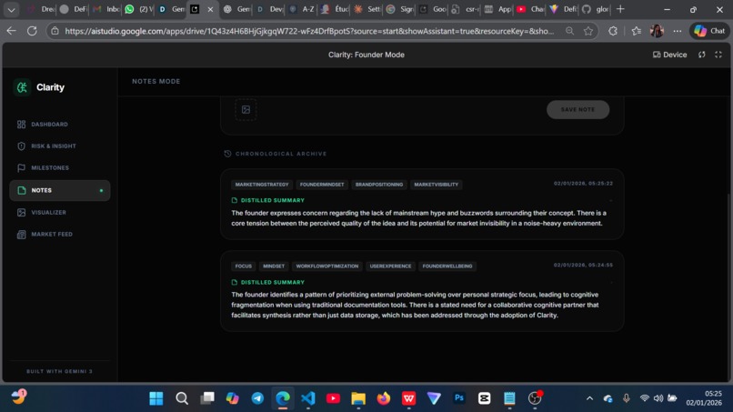The width and height of the screenshot is (733, 412).
Task: Click the WORKFLOWOPTIMIZATION tag
Action: coord(326,266)
